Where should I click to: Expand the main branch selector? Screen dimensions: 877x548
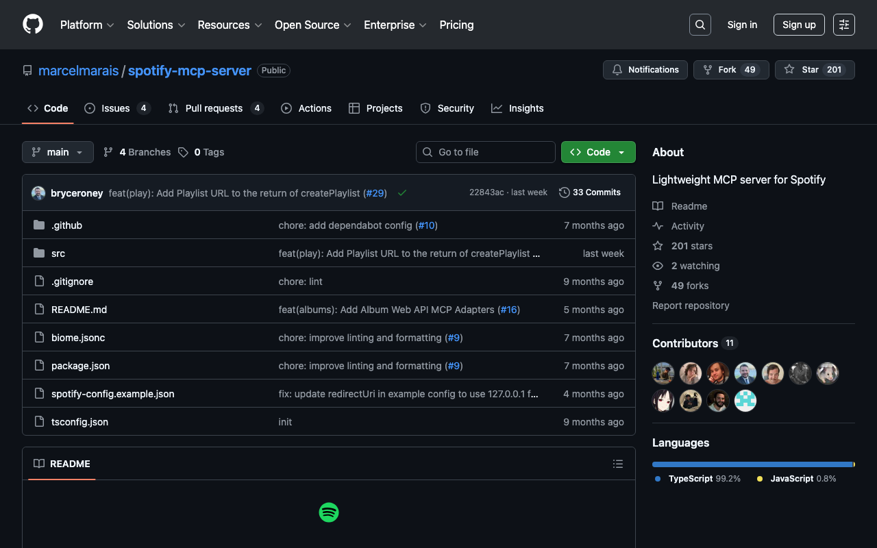tap(58, 152)
